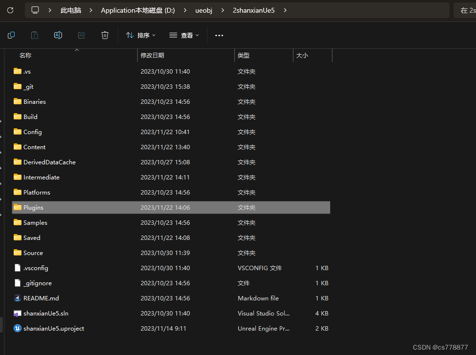The image size is (476, 355).
Task: Click the .vsconfig file icon
Action: click(x=18, y=268)
